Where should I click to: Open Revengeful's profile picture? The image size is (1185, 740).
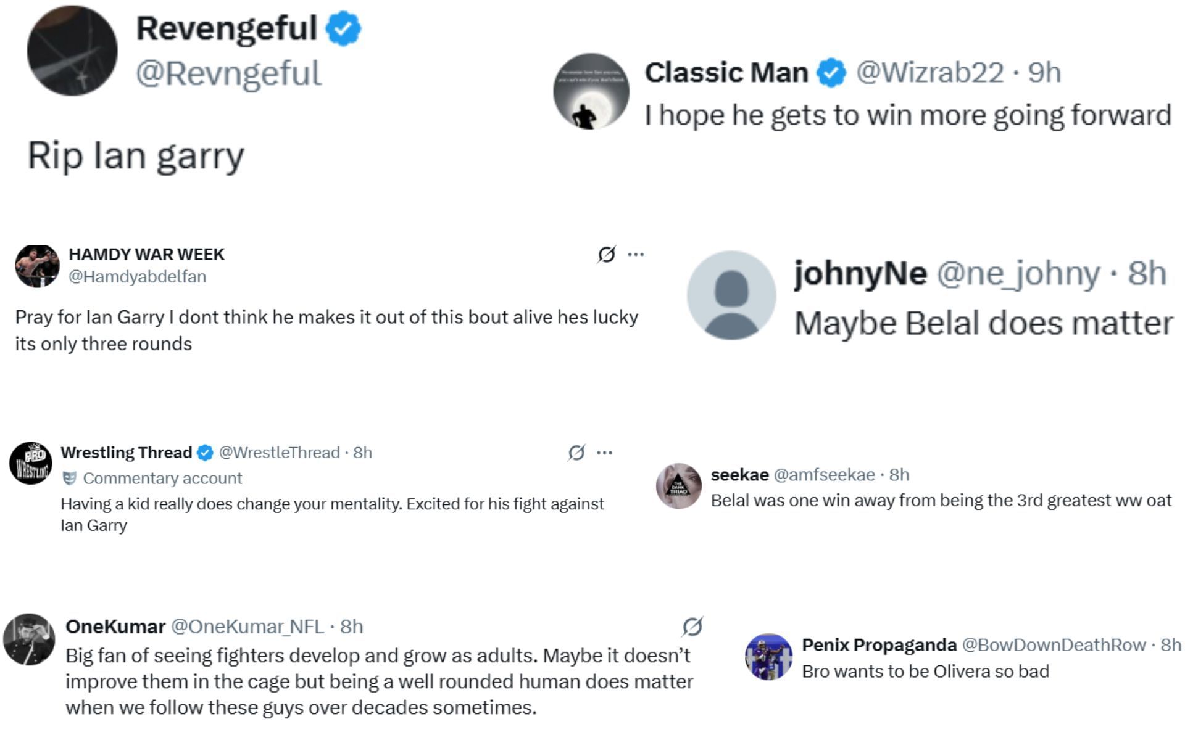click(72, 51)
